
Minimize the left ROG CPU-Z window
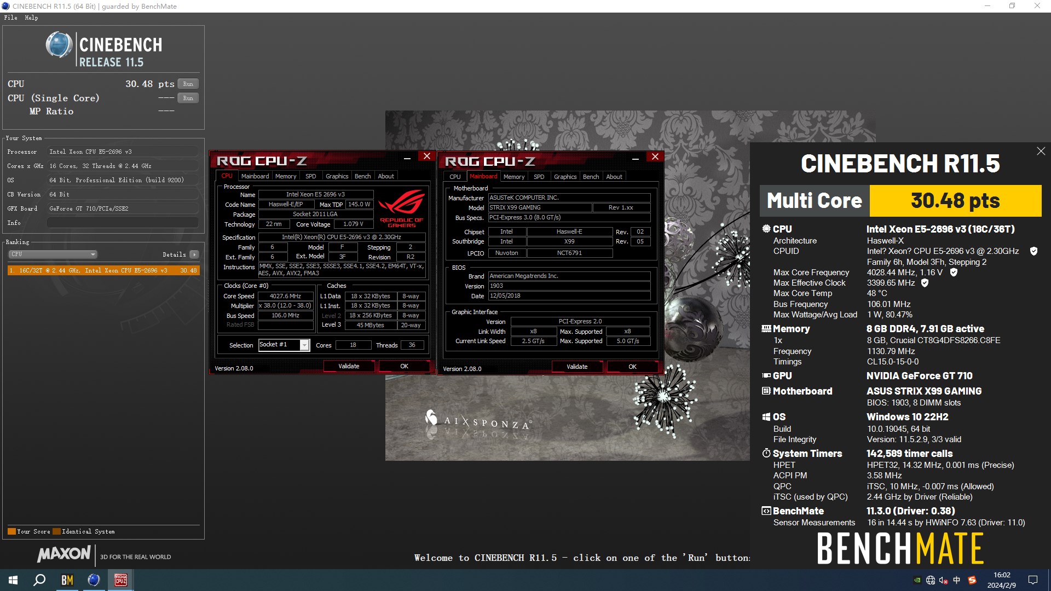(x=407, y=158)
